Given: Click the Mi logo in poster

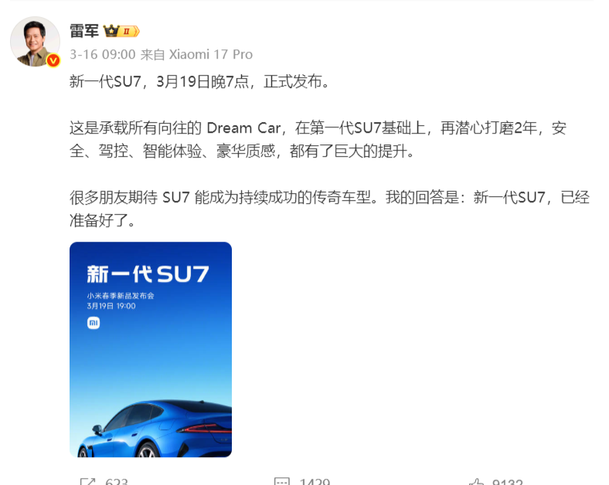Looking at the screenshot, I should [x=94, y=323].
